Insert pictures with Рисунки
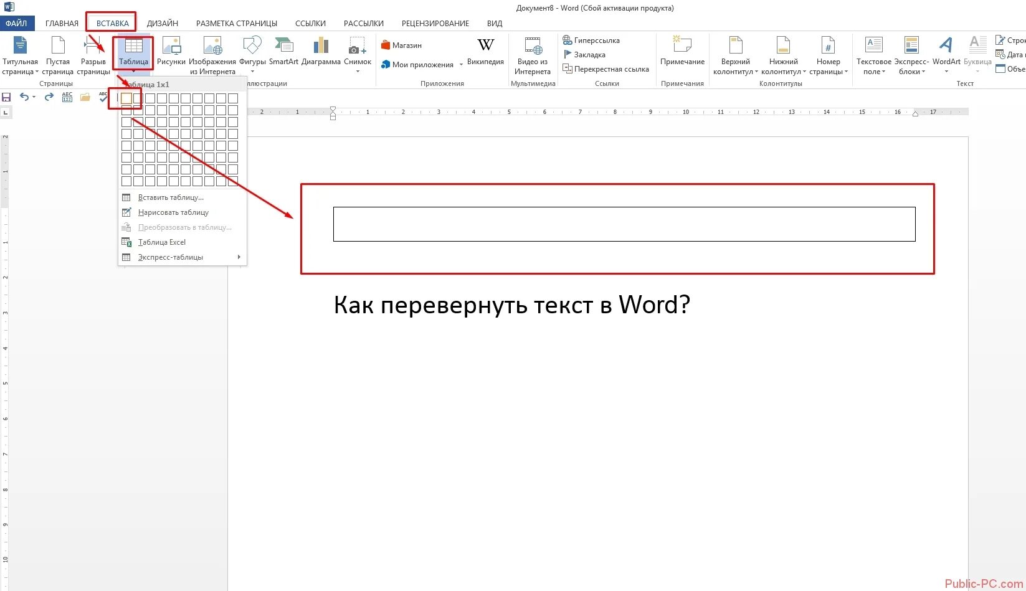This screenshot has width=1026, height=591. tap(171, 51)
